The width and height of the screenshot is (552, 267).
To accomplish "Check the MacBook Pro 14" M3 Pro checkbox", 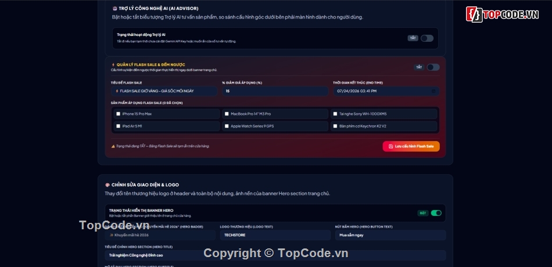I will [x=227, y=114].
